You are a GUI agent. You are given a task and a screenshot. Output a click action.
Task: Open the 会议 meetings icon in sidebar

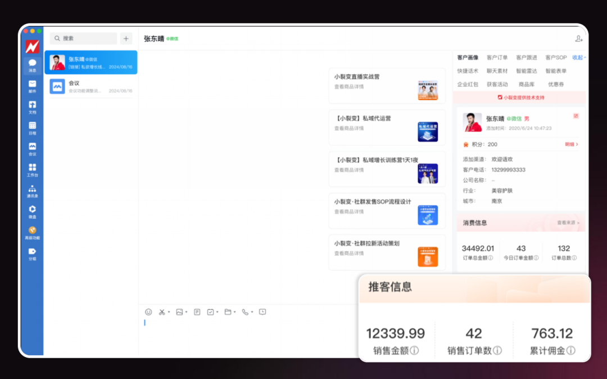(32, 147)
